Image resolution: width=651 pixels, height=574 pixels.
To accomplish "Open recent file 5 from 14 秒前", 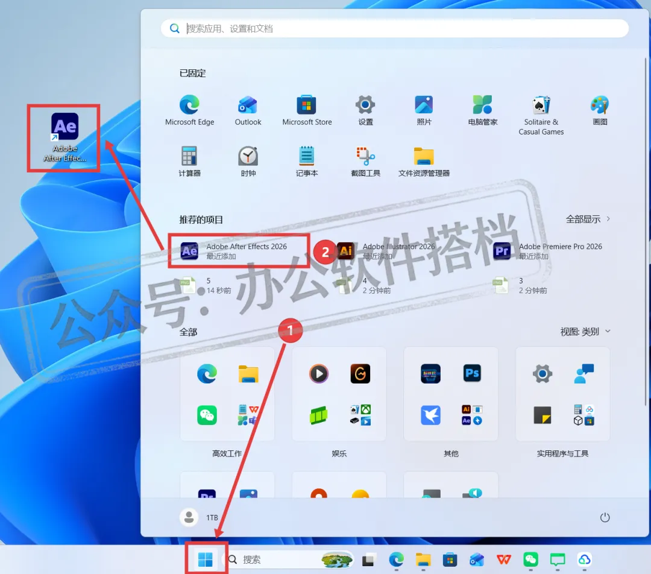I will coord(206,285).
